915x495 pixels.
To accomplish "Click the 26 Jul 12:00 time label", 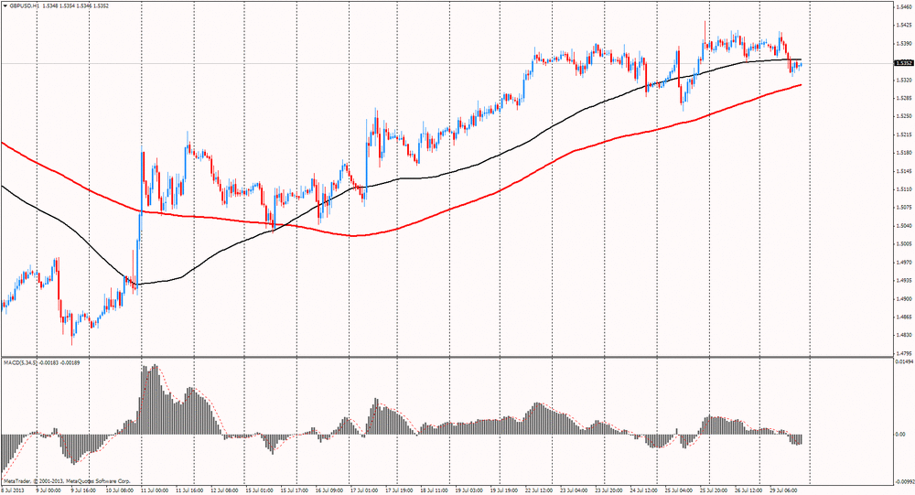I will point(748,491).
